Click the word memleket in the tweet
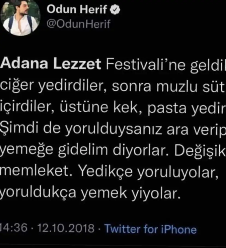The width and height of the screenshot is (226, 248). click(x=36, y=171)
